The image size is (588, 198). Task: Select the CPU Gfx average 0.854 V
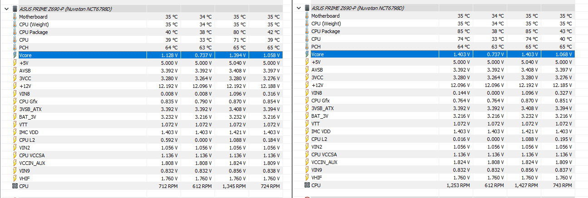272,101
